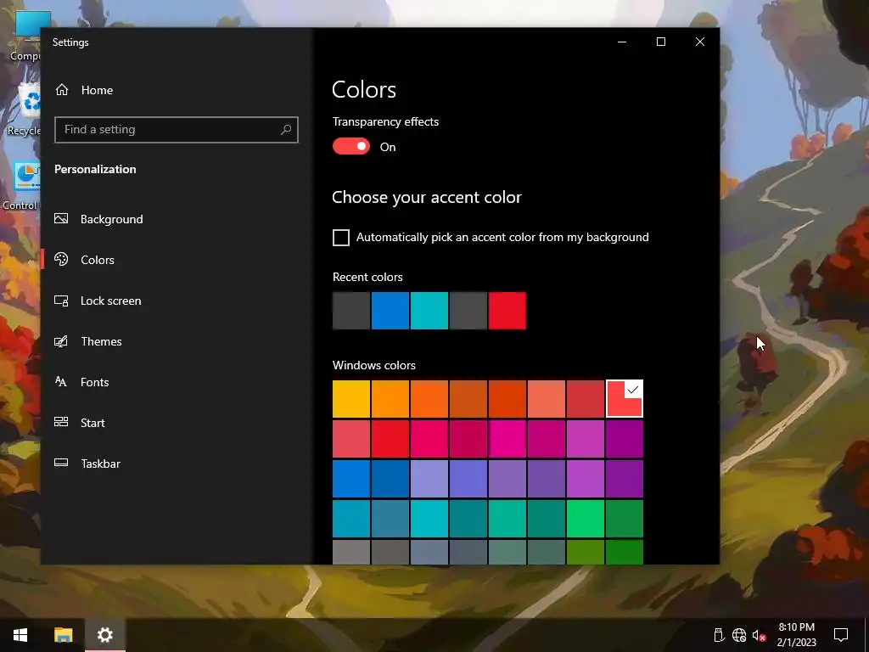Viewport: 869px width, 652px height.
Task: Click the Fonts icon in sidebar
Action: click(61, 381)
